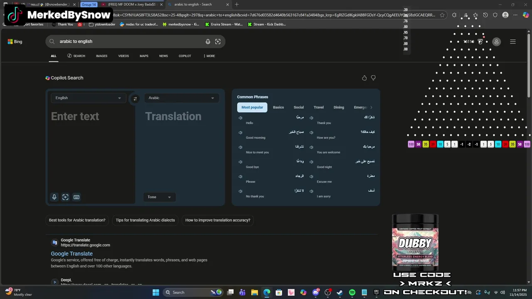
Task: Open the Google Translate result title link
Action: pos(71,254)
